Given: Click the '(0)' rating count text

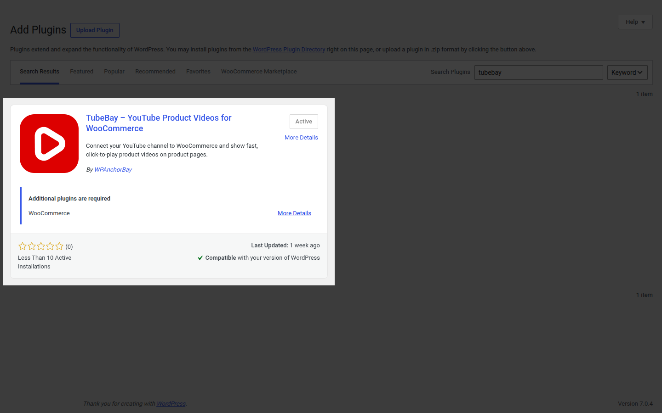Looking at the screenshot, I should pos(69,247).
